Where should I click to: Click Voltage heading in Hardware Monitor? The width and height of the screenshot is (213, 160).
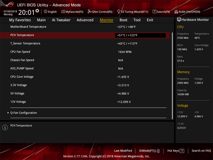[x=183, y=106]
